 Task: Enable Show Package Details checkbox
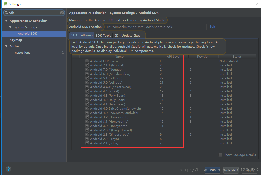(220, 155)
